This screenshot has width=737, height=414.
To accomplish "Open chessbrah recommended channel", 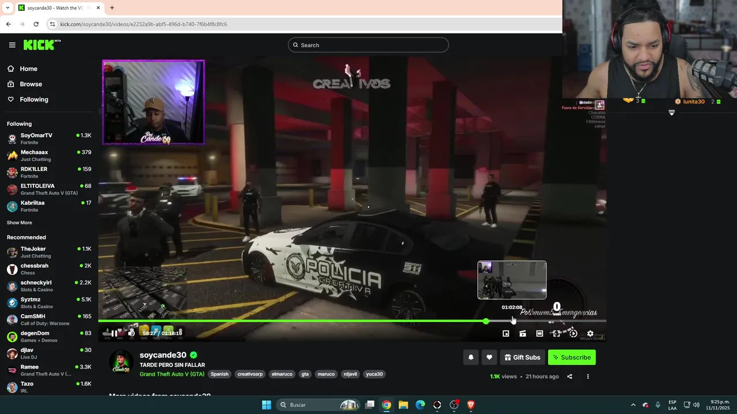I will [x=48, y=269].
